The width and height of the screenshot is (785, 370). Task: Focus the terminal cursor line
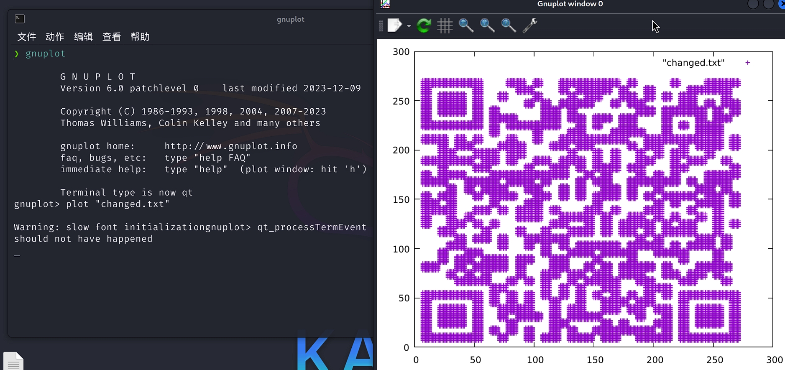click(17, 255)
